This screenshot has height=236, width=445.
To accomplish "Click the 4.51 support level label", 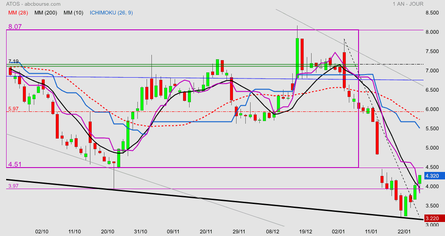I will [x=15, y=164].
